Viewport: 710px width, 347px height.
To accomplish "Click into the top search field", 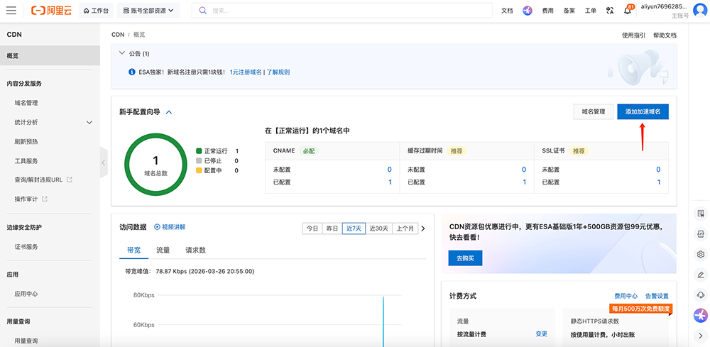I will coord(348,11).
